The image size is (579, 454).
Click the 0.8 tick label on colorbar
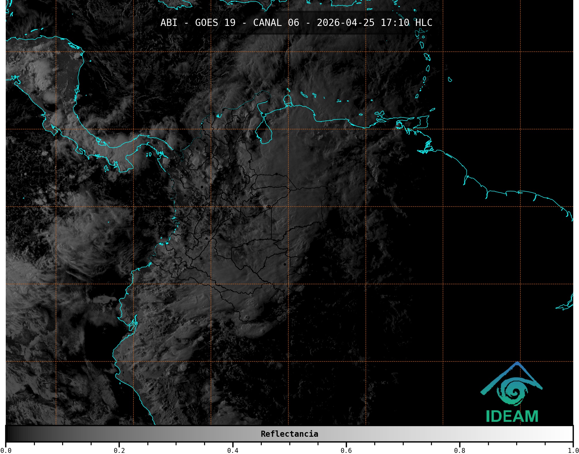(x=460, y=450)
